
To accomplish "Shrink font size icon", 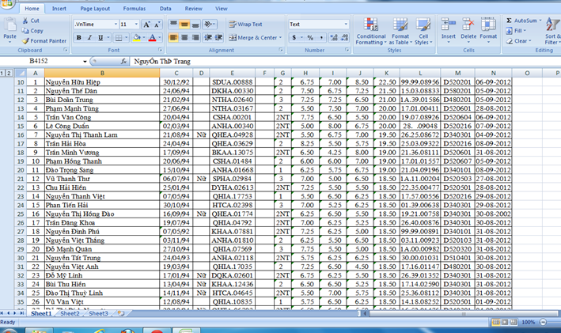I will (x=157, y=25).
